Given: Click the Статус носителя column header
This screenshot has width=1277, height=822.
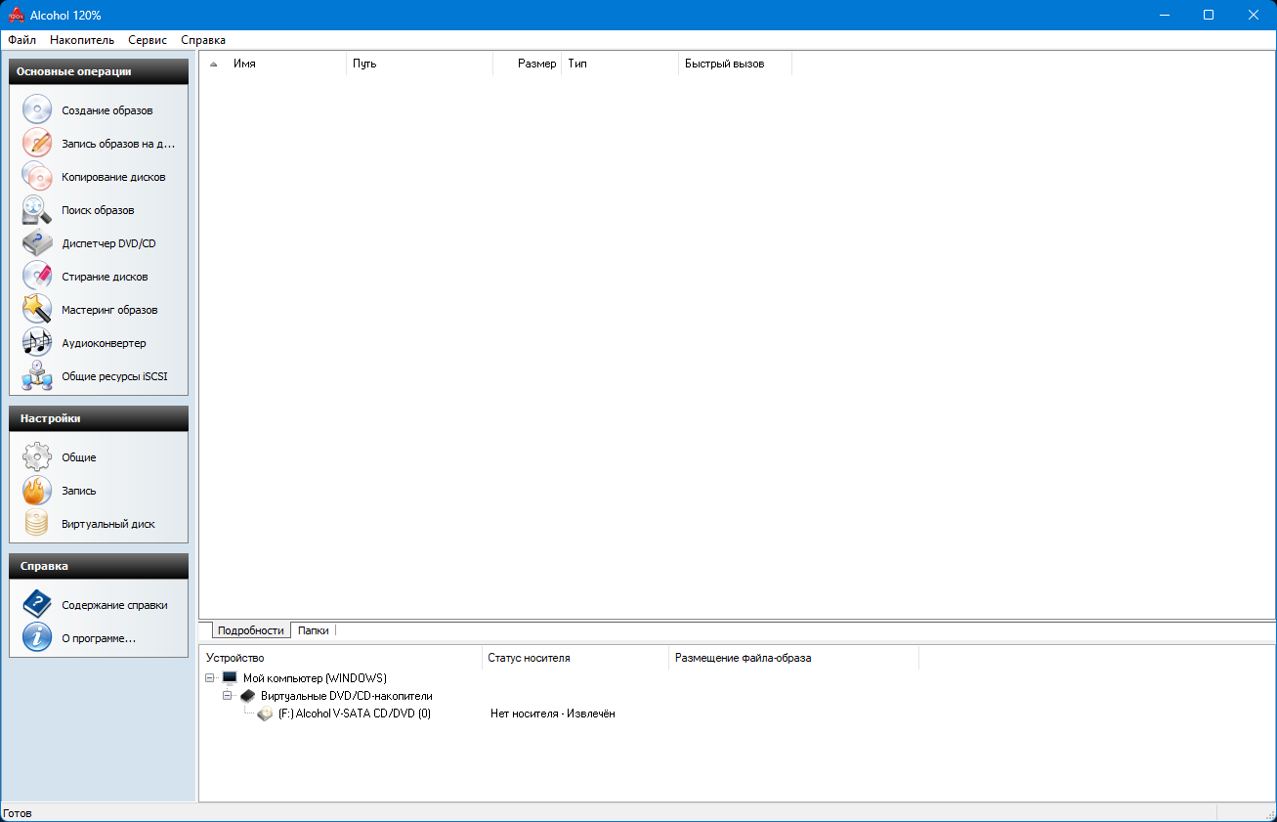Looking at the screenshot, I should click(x=576, y=658).
